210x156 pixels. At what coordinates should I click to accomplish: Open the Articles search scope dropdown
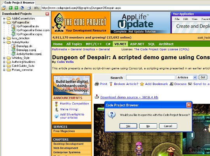187,78
